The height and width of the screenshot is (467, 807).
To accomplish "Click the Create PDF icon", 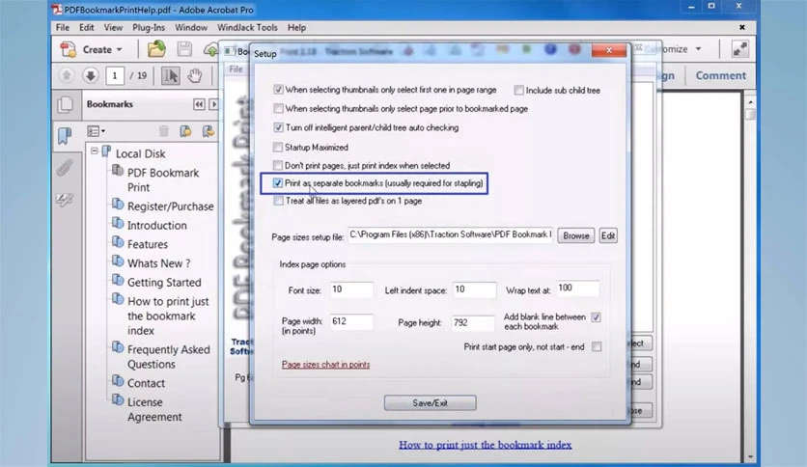I will 68,49.
